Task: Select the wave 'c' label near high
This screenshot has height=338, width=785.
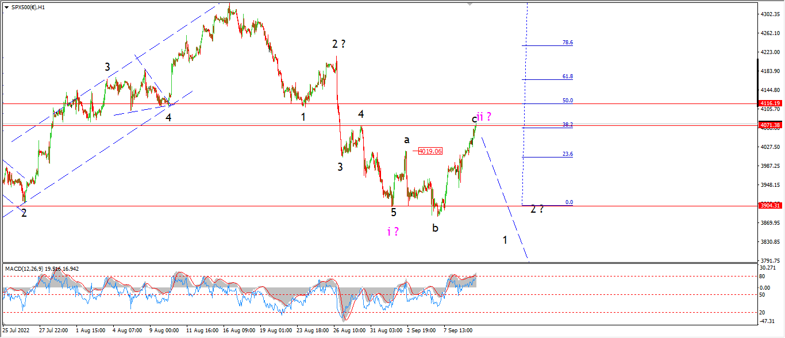Action: (474, 119)
